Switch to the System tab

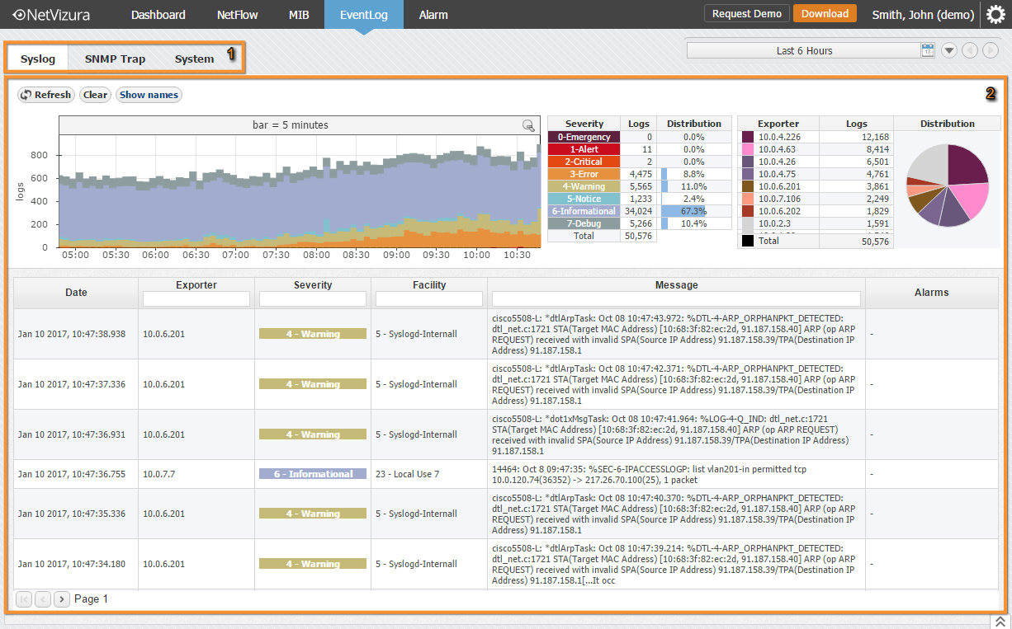pos(194,59)
